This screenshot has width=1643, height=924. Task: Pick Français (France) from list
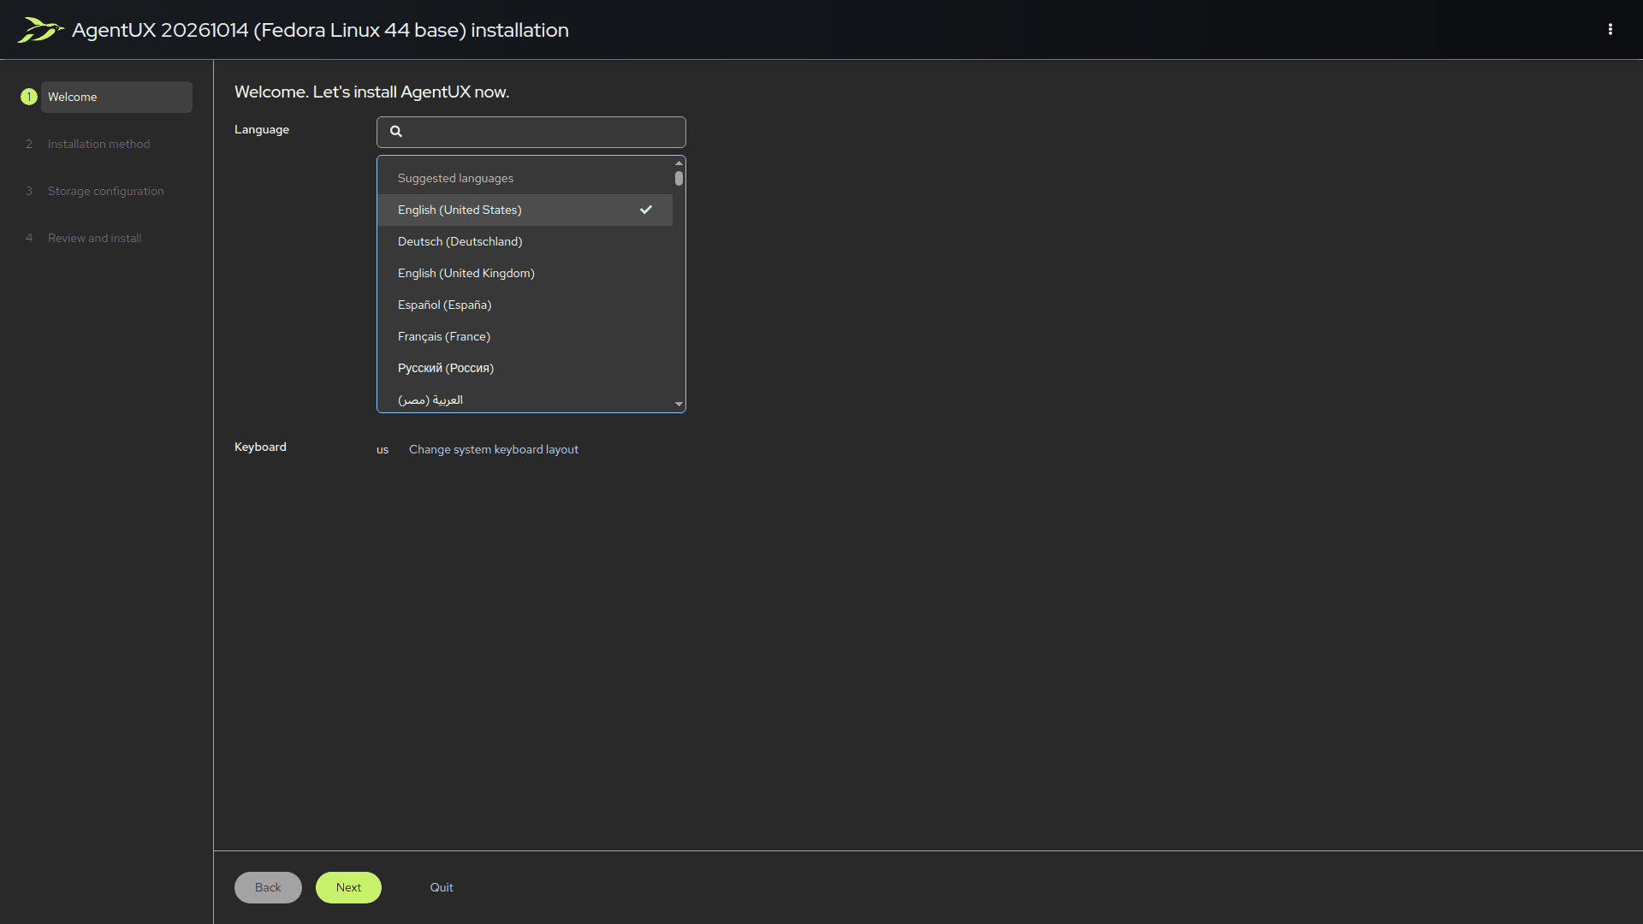[525, 336]
